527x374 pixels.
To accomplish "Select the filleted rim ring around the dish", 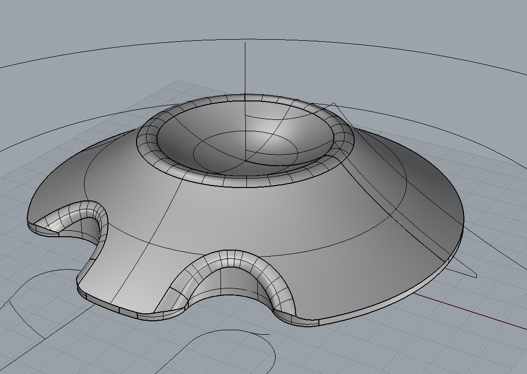I will point(246,182).
